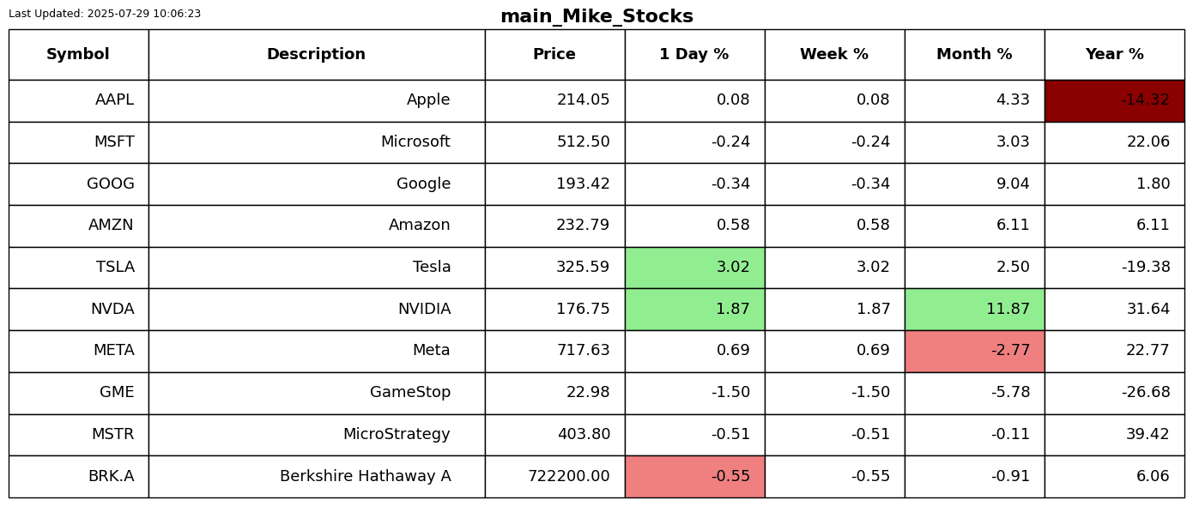Select the GOOG symbol cell
Screen dimensions: 1193x506
click(78, 184)
